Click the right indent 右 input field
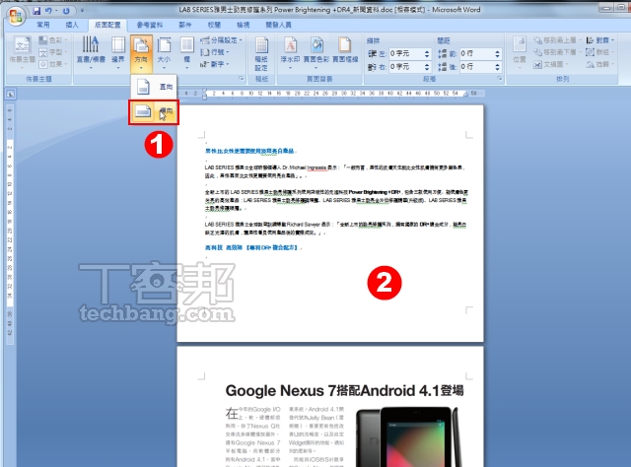The height and width of the screenshot is (467, 631). 405,66
